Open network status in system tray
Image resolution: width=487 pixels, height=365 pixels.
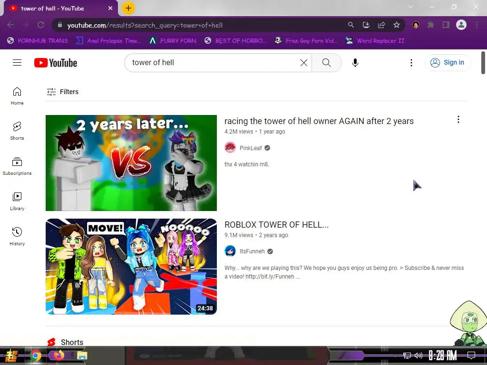click(x=407, y=355)
